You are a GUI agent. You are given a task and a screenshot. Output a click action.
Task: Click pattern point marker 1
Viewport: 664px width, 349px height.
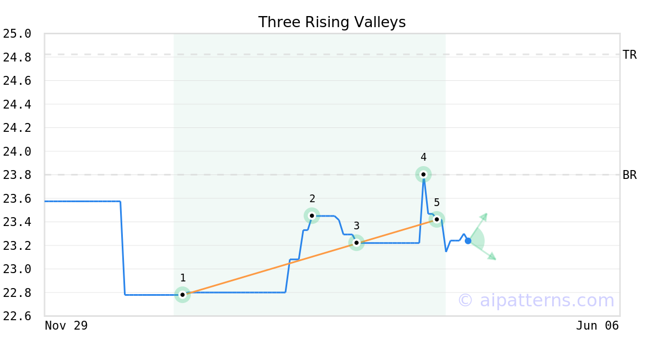183,295
